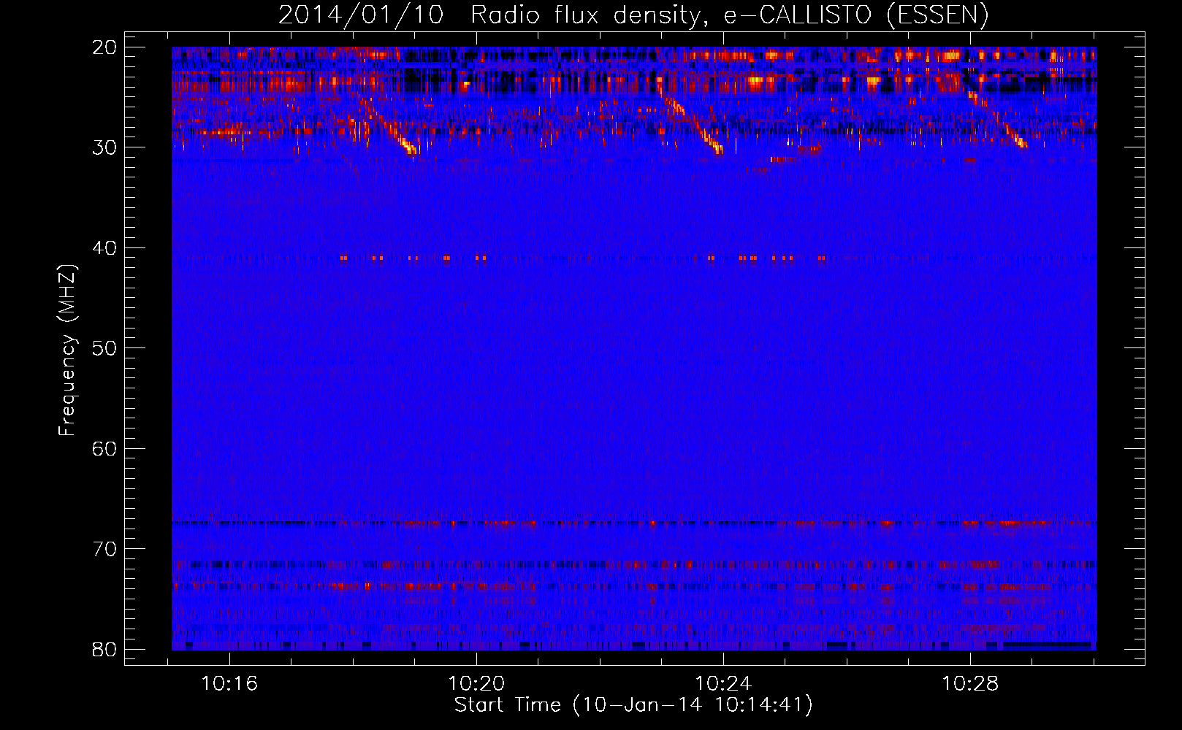Click the 10:24 time tick label

point(723,684)
